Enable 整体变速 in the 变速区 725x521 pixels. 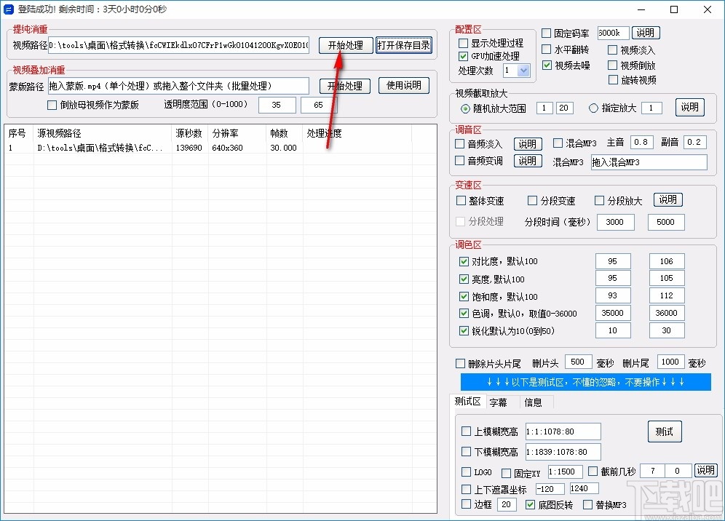(x=459, y=200)
